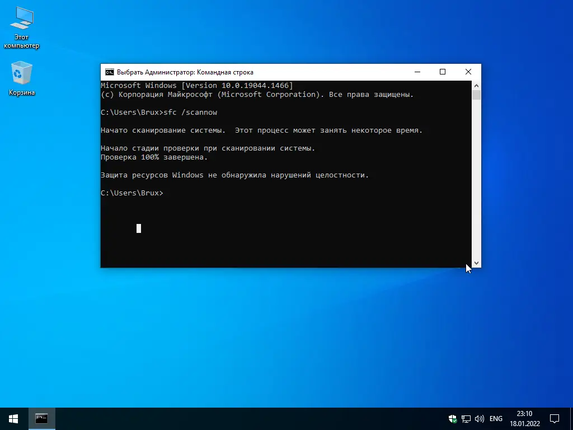The height and width of the screenshot is (430, 573).
Task: Open the volume speaker tray icon
Action: click(x=479, y=419)
